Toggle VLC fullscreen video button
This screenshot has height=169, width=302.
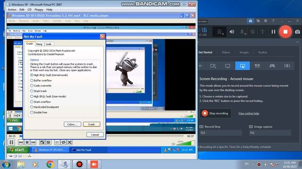pyautogui.click(x=42, y=142)
